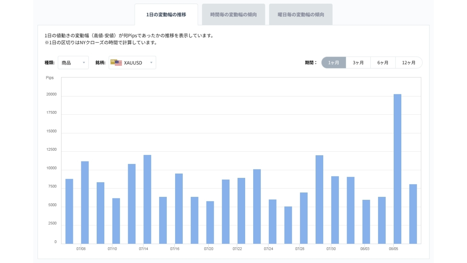
Task: Click the bar at 07/22
Action: pyautogui.click(x=241, y=211)
